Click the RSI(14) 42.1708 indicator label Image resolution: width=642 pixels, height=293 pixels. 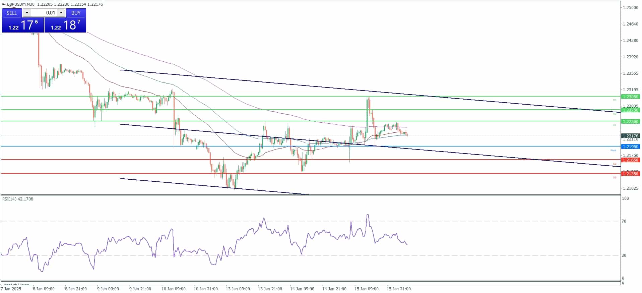tap(18, 199)
